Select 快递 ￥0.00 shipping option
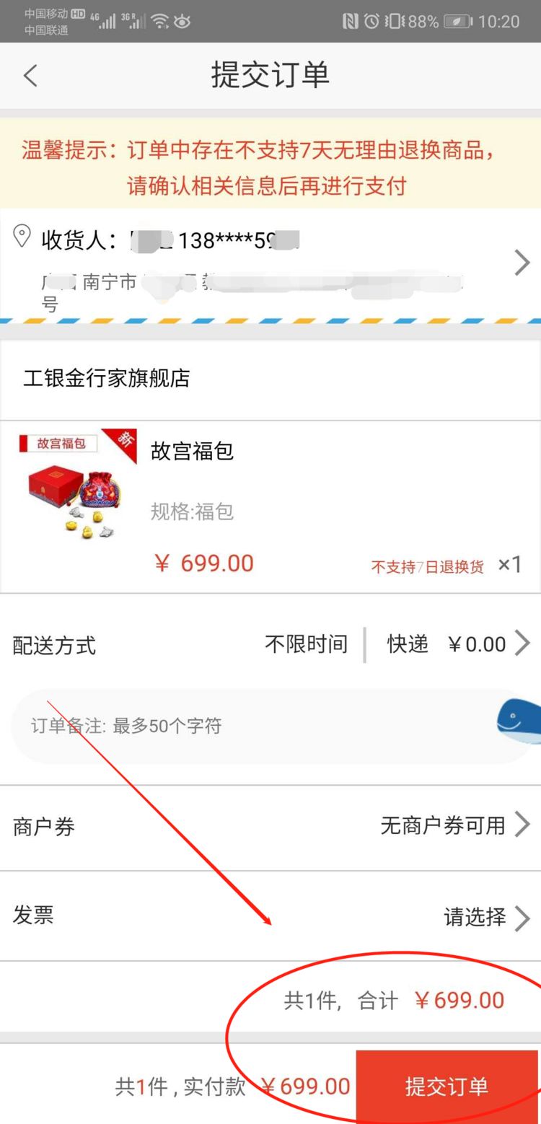The image size is (541, 1124). tap(447, 644)
